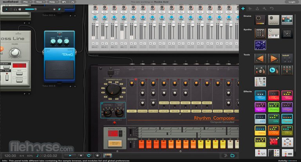Select the hand pan tool
Screen dimensions: 301x162
pyautogui.click(x=20, y=9)
